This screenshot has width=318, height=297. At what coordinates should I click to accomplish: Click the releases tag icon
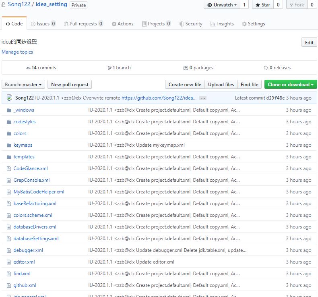coord(266,68)
